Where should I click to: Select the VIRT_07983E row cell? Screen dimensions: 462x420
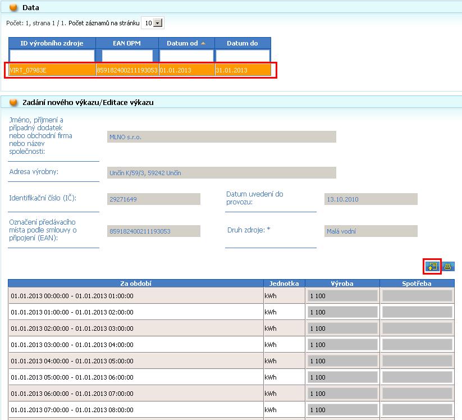52,70
